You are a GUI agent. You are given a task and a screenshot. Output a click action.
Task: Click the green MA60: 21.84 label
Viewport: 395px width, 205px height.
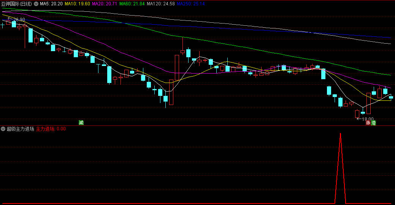[x=132, y=4]
